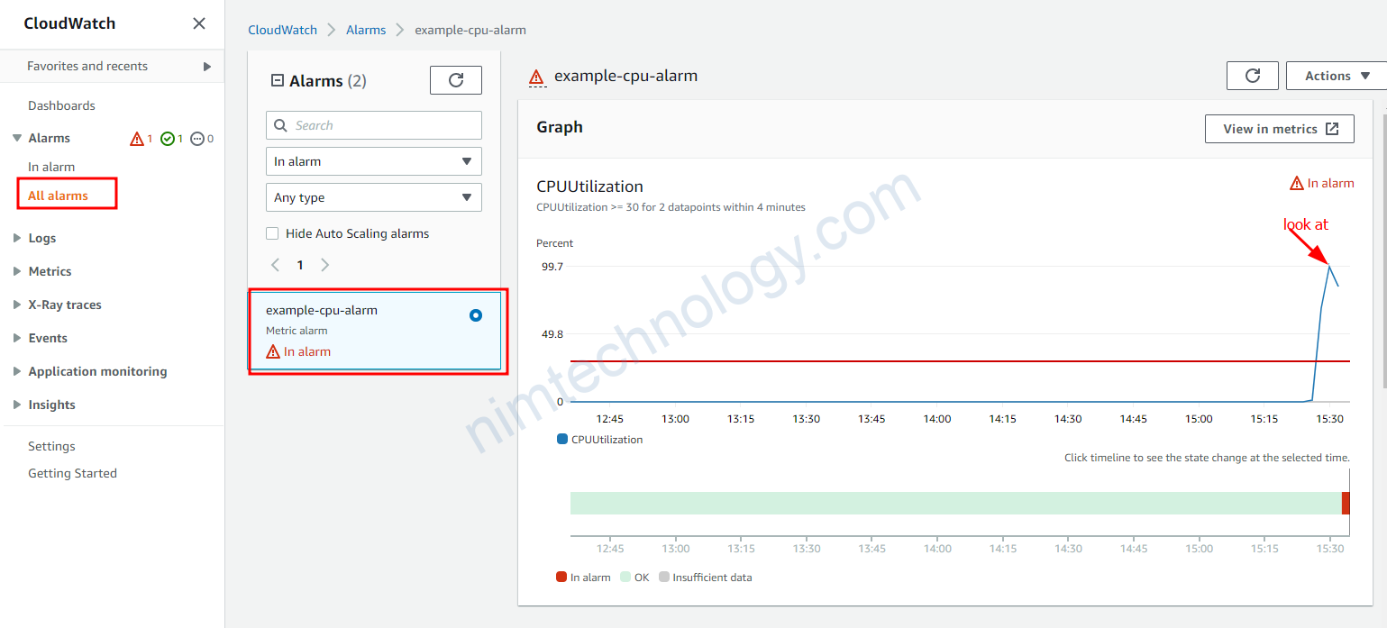This screenshot has height=628, width=1387.
Task: Expand Application monitoring section
Action: pos(17,371)
